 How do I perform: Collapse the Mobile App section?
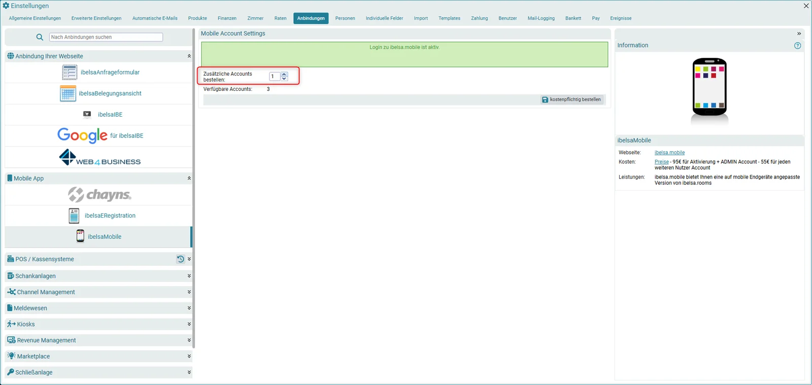point(189,179)
